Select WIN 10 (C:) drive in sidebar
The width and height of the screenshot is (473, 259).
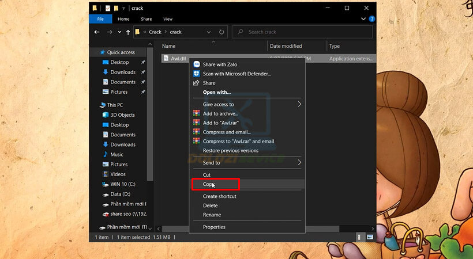[122, 184]
